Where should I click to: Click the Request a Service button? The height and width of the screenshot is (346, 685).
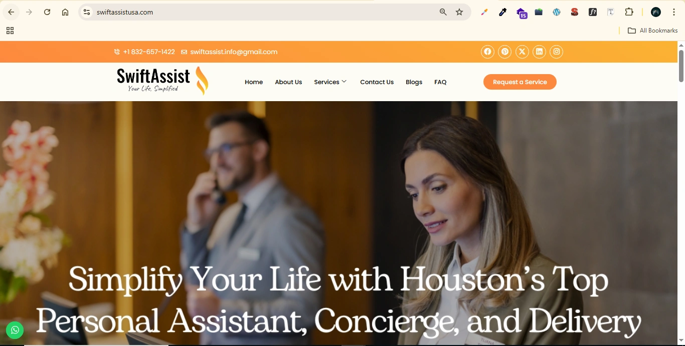coord(520,82)
